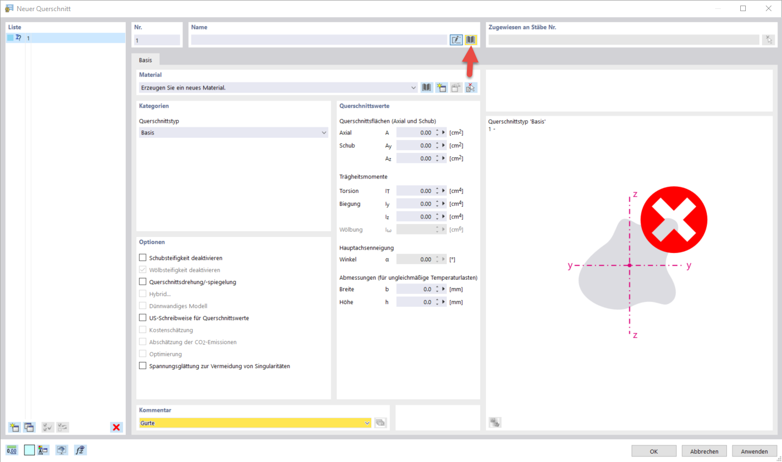Enable 'Querschnittsdrehung/-spiegelung' option
Image resolution: width=782 pixels, height=462 pixels.
(x=143, y=282)
